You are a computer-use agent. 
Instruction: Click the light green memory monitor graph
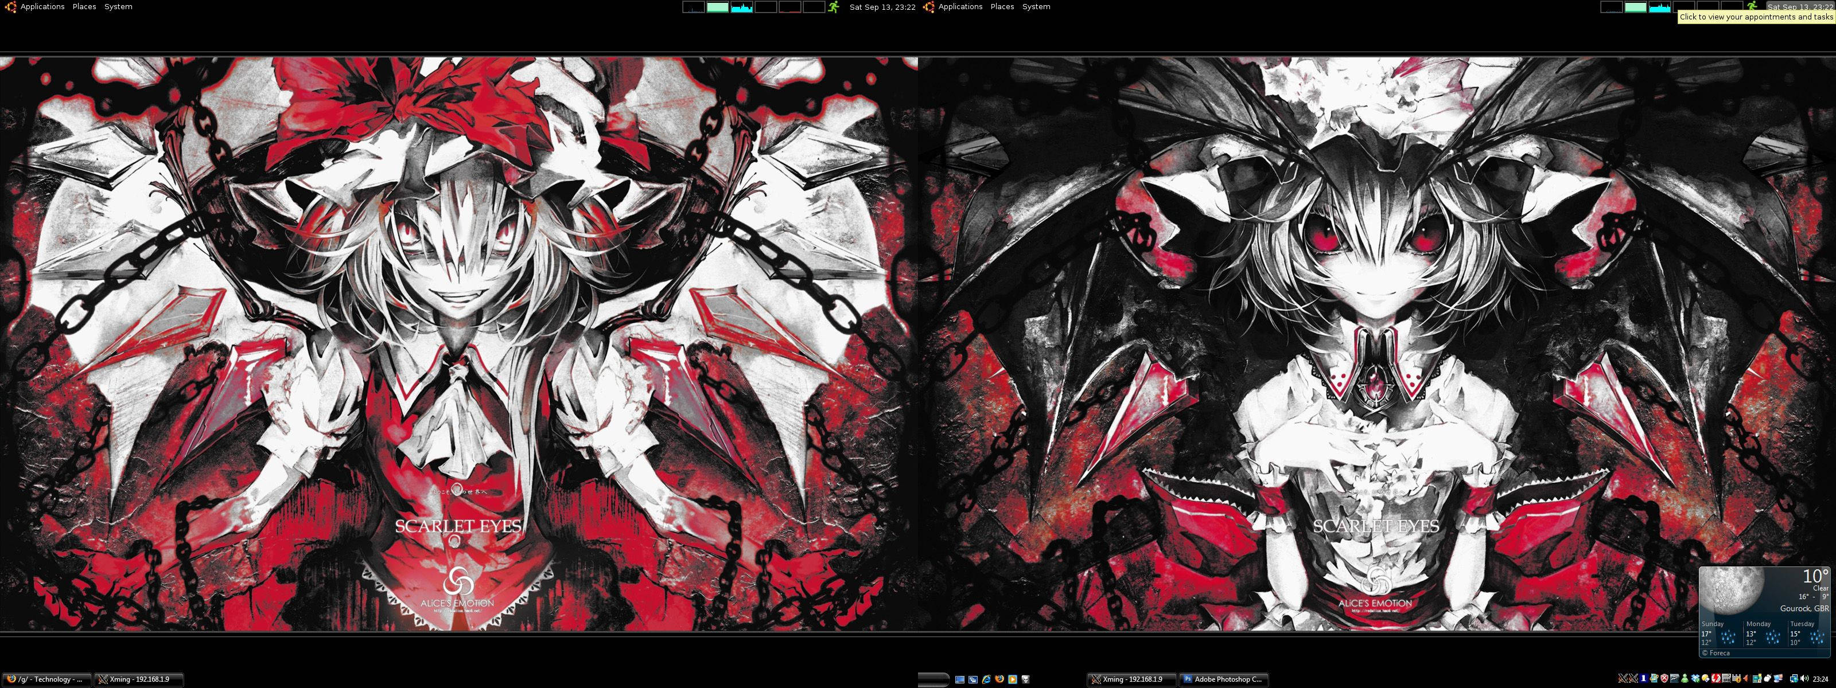point(717,7)
